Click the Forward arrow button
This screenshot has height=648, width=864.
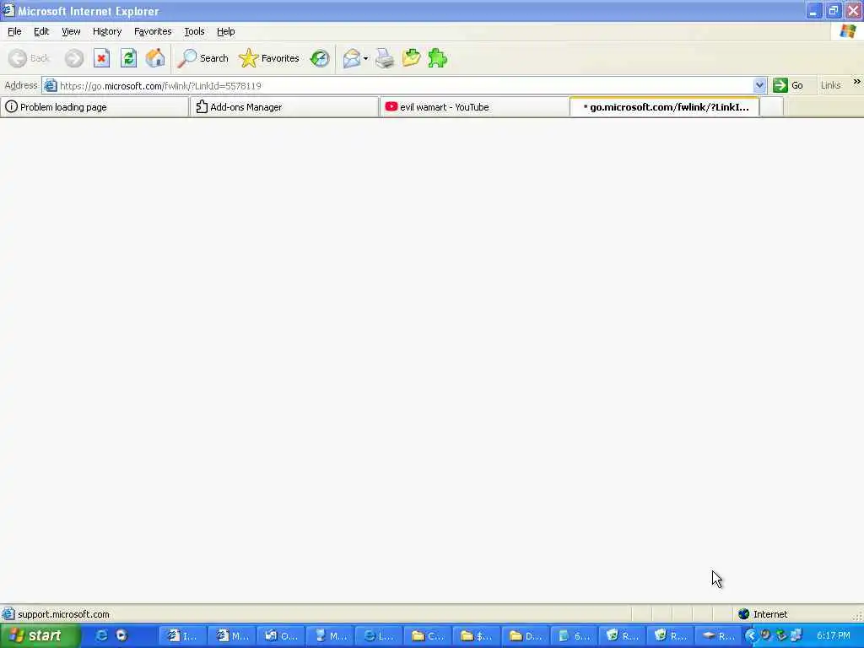74,58
